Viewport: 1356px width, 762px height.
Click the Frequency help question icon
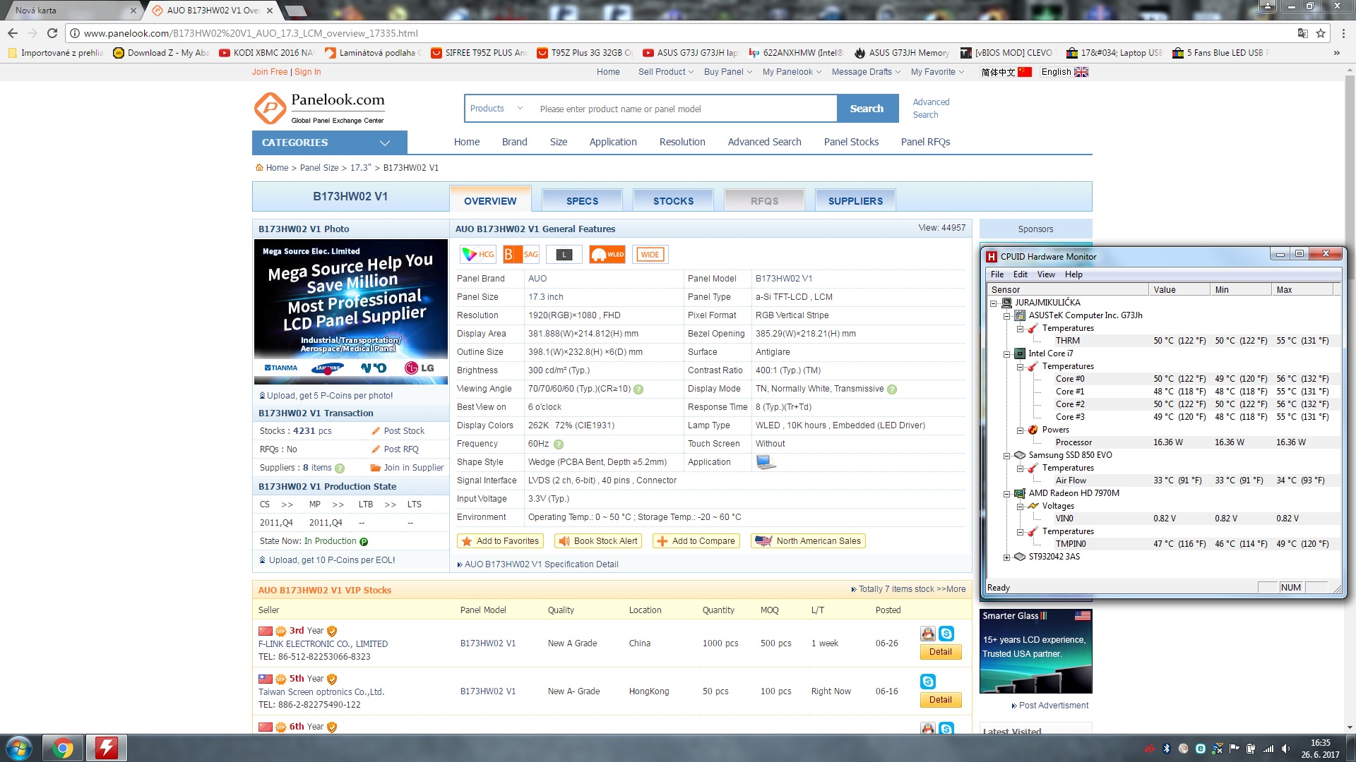click(x=559, y=445)
